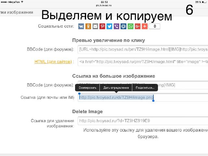Screen dimensions: 208x156
Task: Share by email envelope icon
Action: click(95, 26)
